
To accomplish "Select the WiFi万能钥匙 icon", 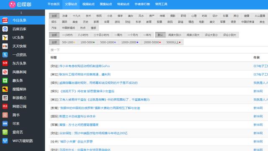I will point(5,141).
